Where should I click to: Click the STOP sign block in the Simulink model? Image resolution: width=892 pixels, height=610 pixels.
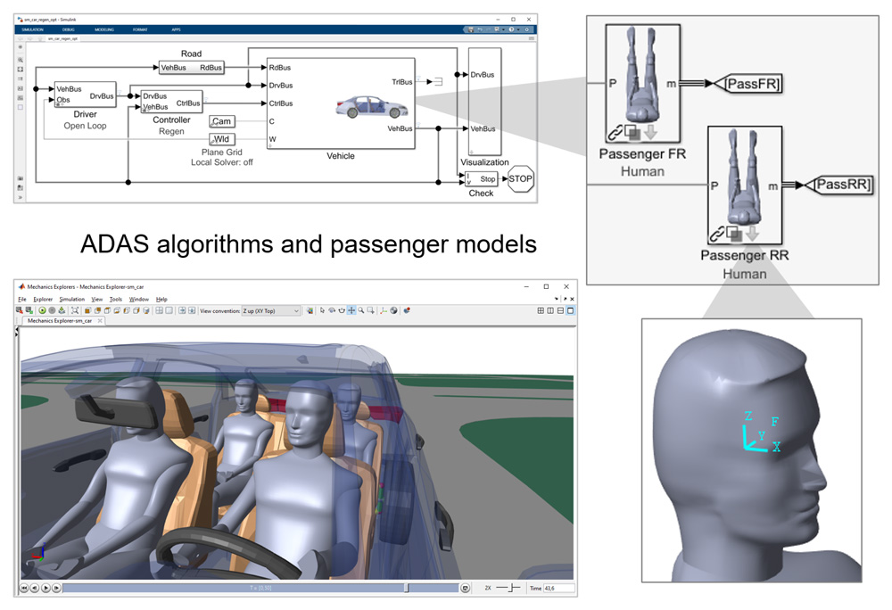pos(521,178)
